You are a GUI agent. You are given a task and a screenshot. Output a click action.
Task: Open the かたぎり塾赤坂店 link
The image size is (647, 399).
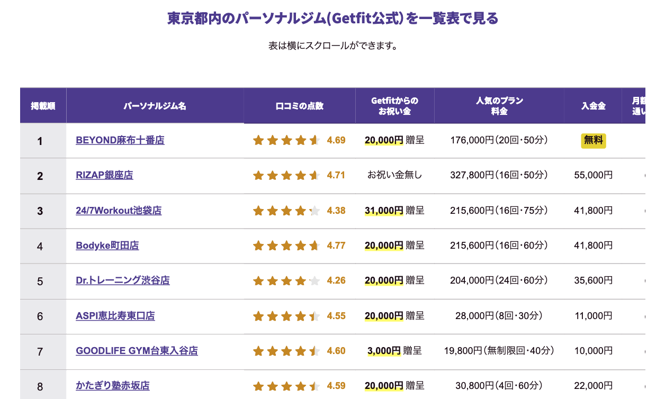coord(113,386)
